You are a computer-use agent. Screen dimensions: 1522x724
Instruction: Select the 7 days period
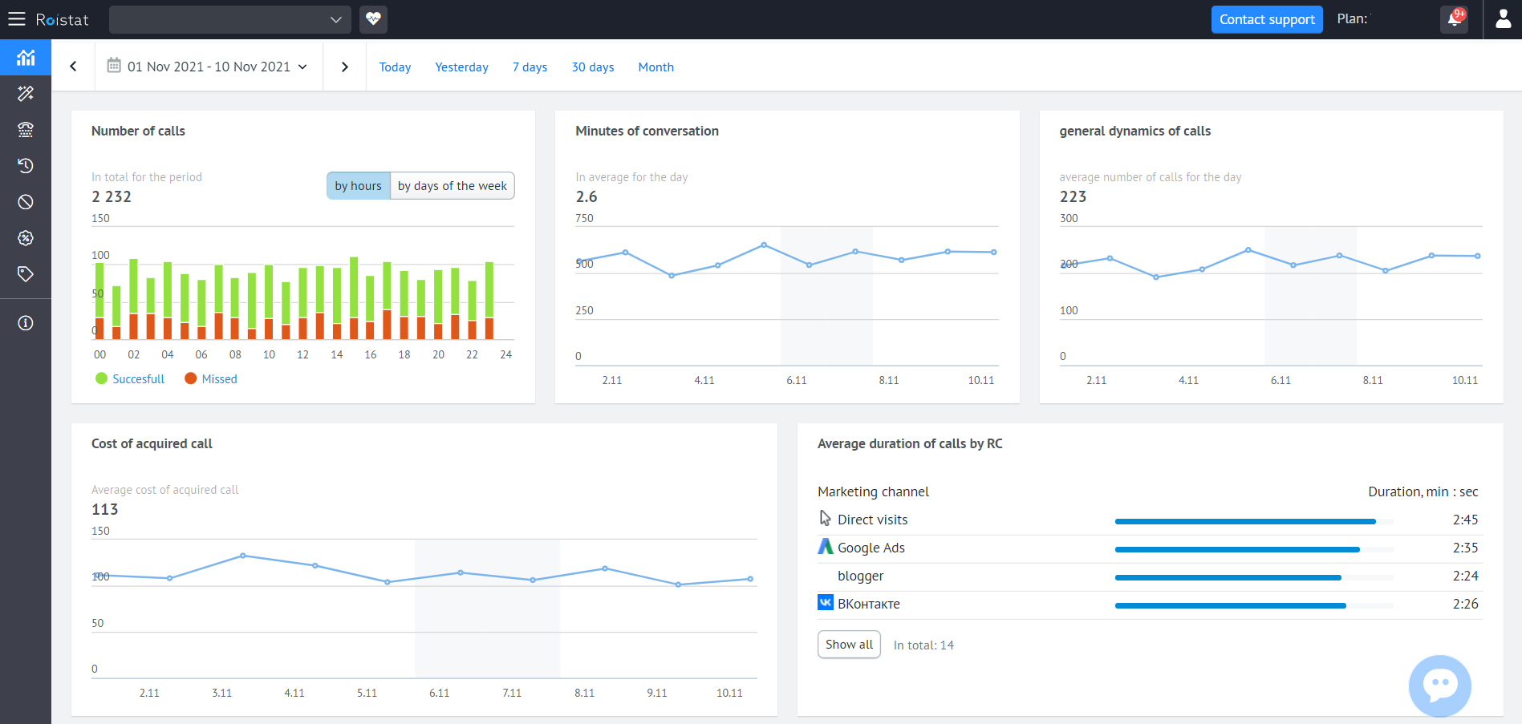[x=530, y=67]
